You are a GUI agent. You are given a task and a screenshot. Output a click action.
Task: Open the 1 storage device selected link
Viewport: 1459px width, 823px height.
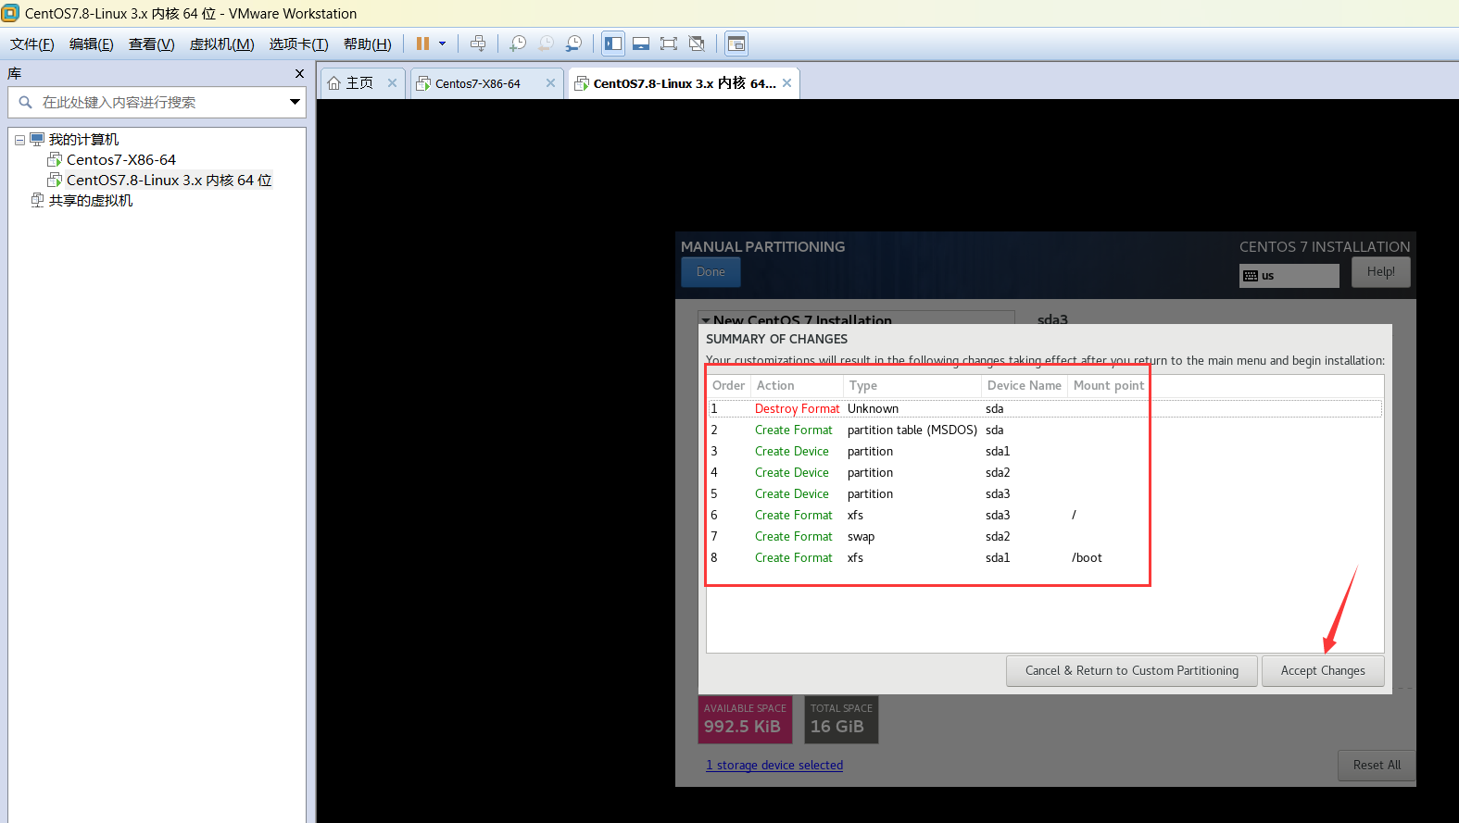pyautogui.click(x=774, y=766)
